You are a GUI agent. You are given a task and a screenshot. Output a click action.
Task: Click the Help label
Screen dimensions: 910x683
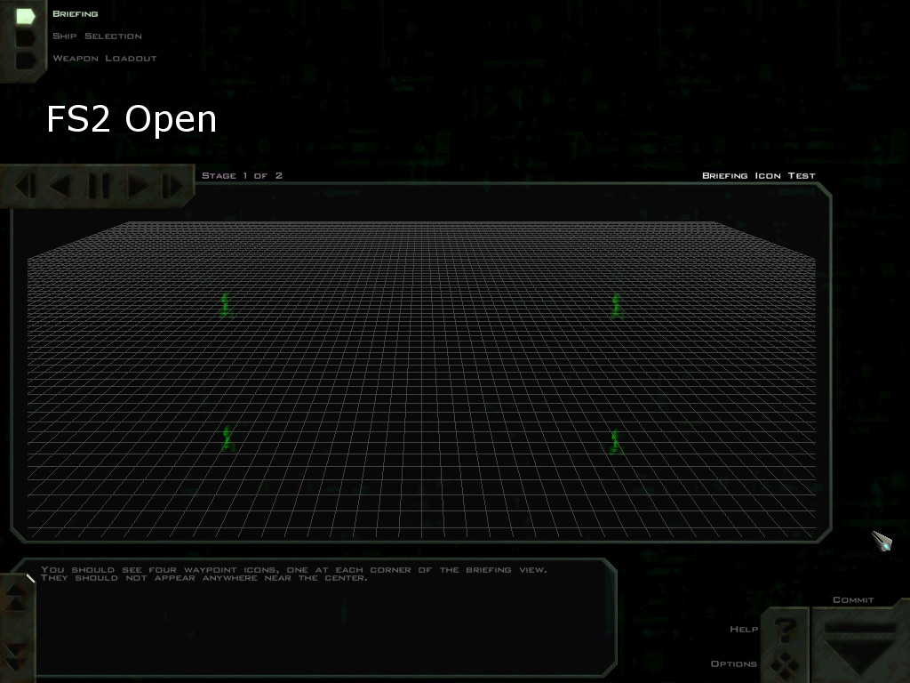[744, 629]
